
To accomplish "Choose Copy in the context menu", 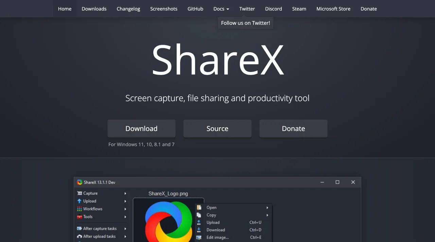I will [x=234, y=215].
